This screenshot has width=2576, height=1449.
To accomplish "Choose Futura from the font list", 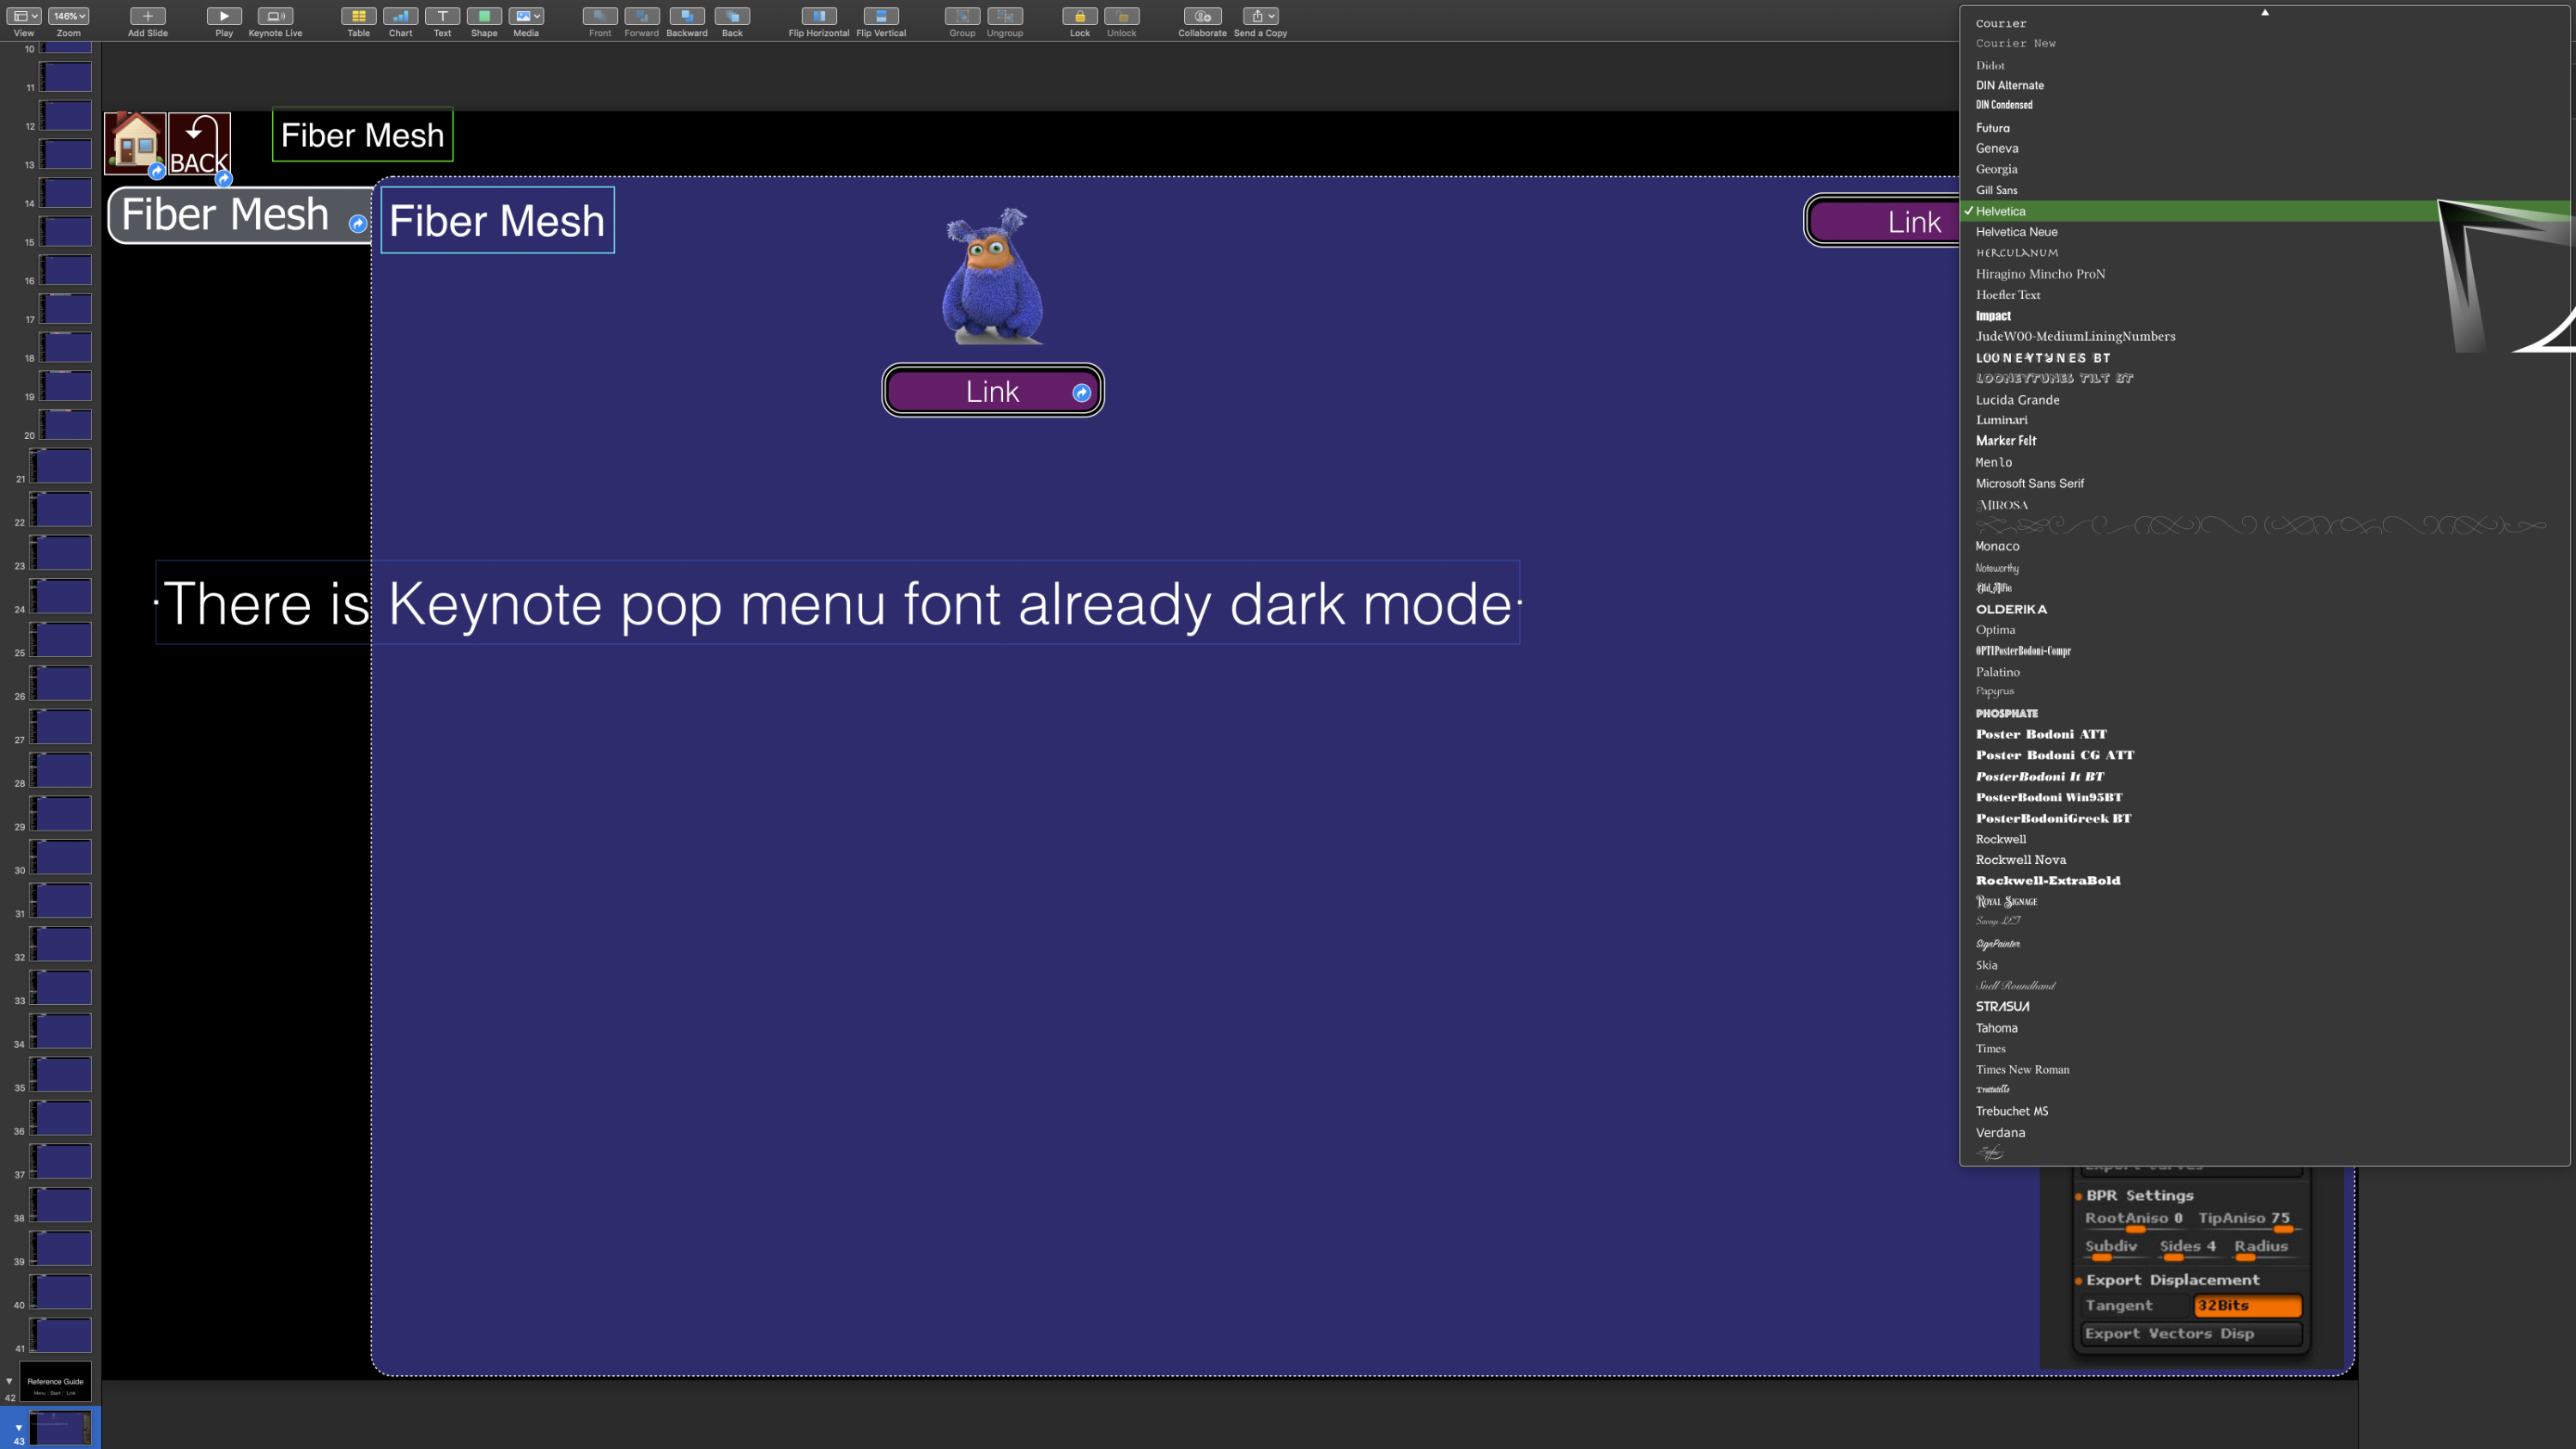I will [x=2264, y=128].
